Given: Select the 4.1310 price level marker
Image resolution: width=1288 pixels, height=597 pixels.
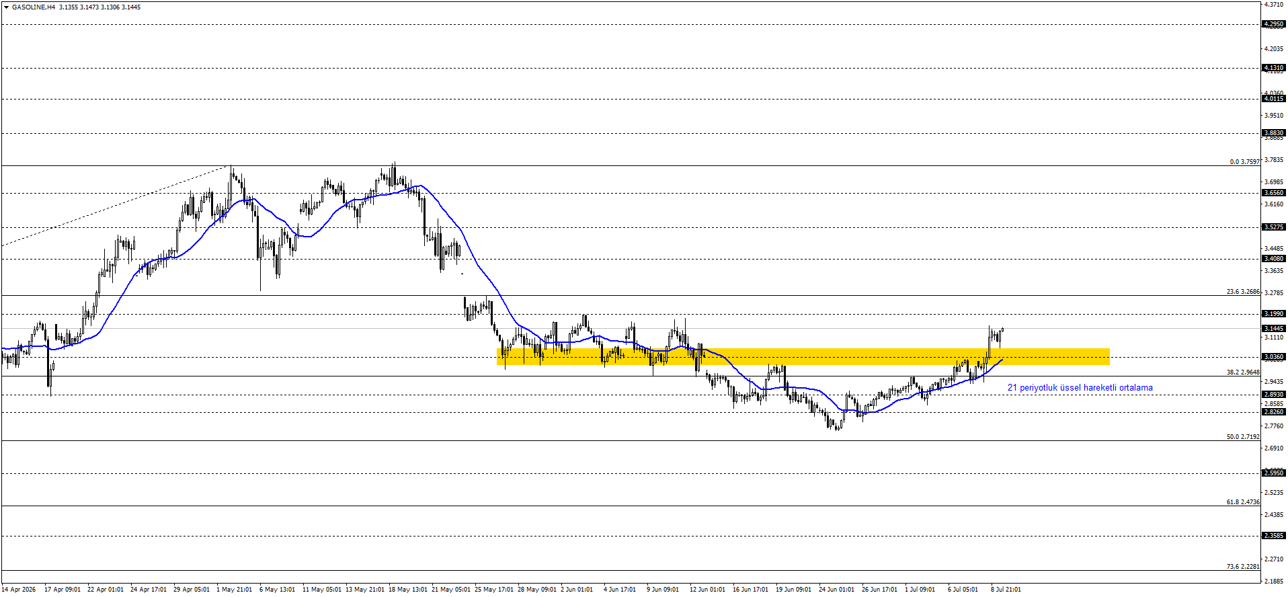Looking at the screenshot, I should 1274,68.
